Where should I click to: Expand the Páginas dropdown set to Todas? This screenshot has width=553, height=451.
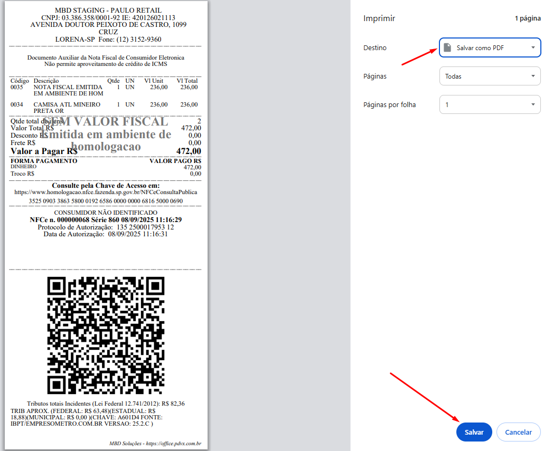tap(490, 76)
